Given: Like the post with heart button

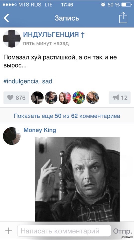Looking at the screenshot, I should [x=16, y=98].
